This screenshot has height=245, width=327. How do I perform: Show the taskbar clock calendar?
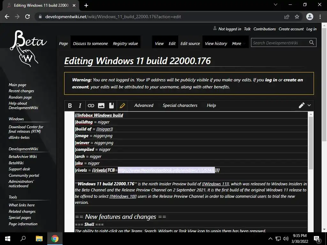(300, 239)
